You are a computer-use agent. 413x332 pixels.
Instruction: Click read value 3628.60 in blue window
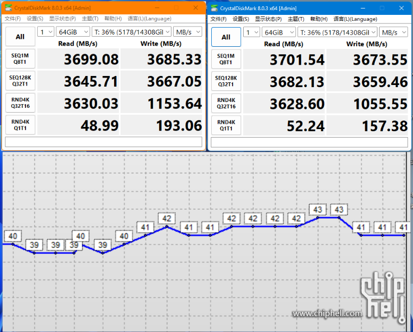(284, 104)
